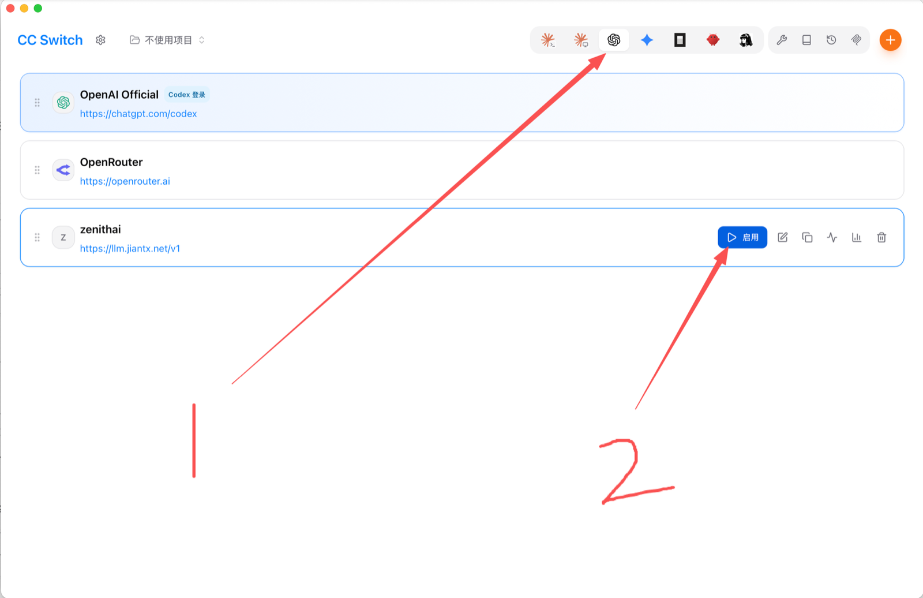Open settings gear next to CC Switch
923x598 pixels.
coord(100,40)
